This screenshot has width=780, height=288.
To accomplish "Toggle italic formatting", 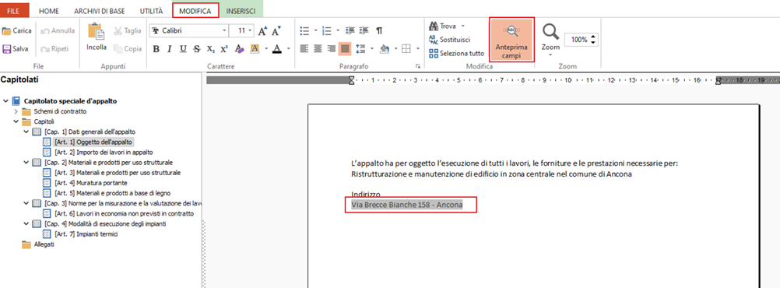I will click(170, 49).
